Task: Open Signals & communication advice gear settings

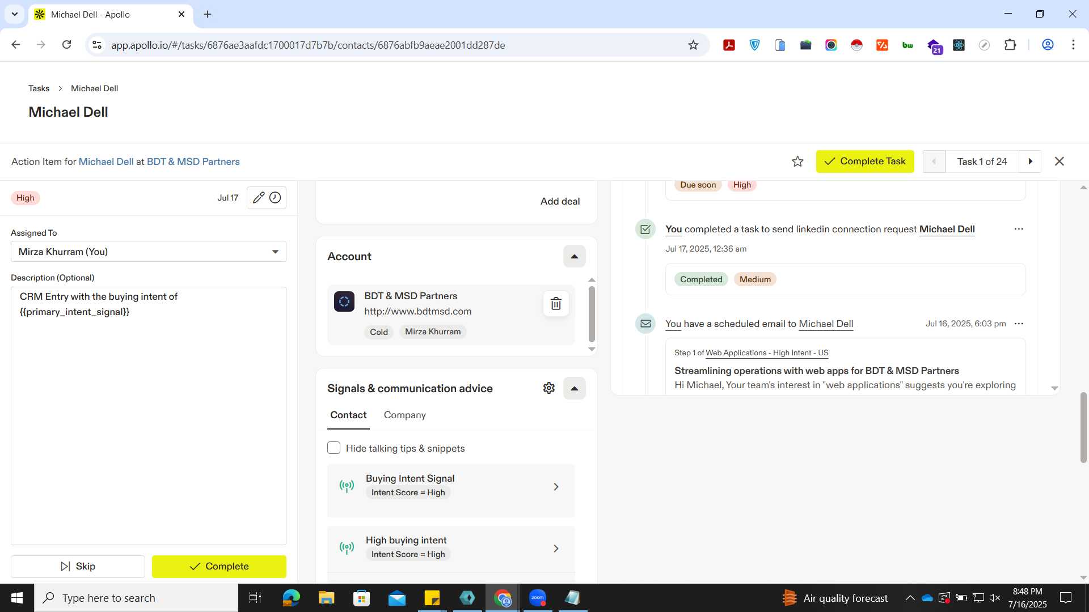Action: (x=548, y=388)
